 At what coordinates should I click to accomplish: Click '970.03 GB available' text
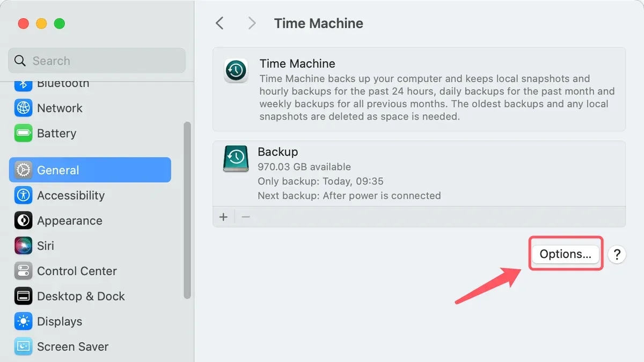304,167
